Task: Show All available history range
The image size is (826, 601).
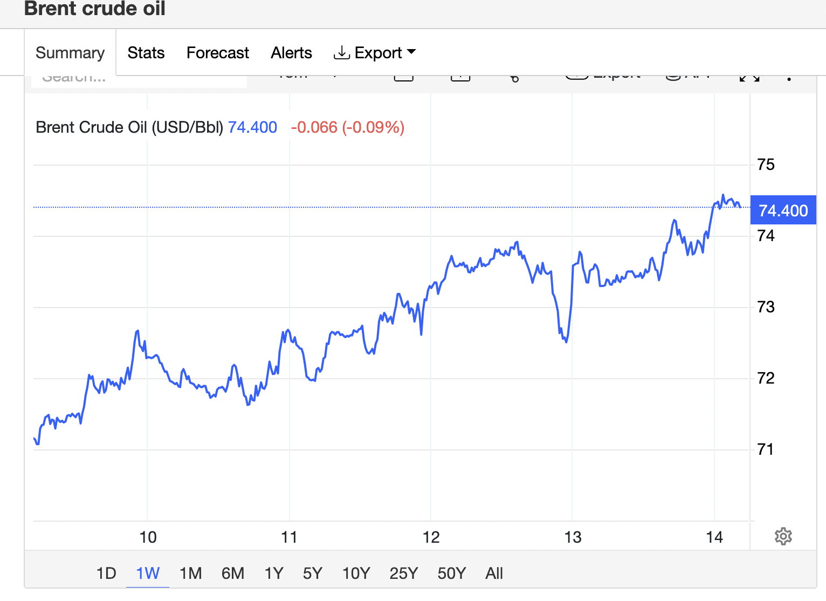Action: (494, 573)
